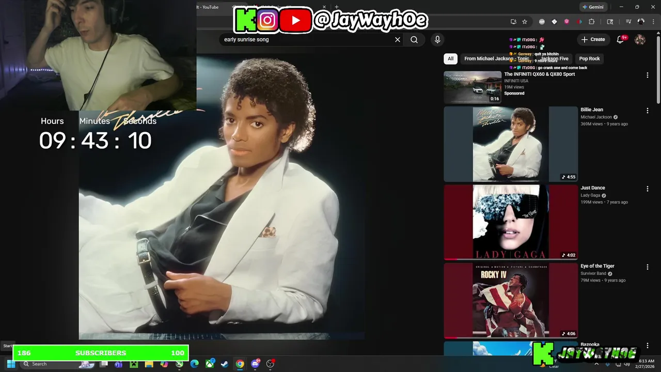
Task: Click 'The INFINITI QX60 & QX80 Sport' title
Action: (540, 74)
